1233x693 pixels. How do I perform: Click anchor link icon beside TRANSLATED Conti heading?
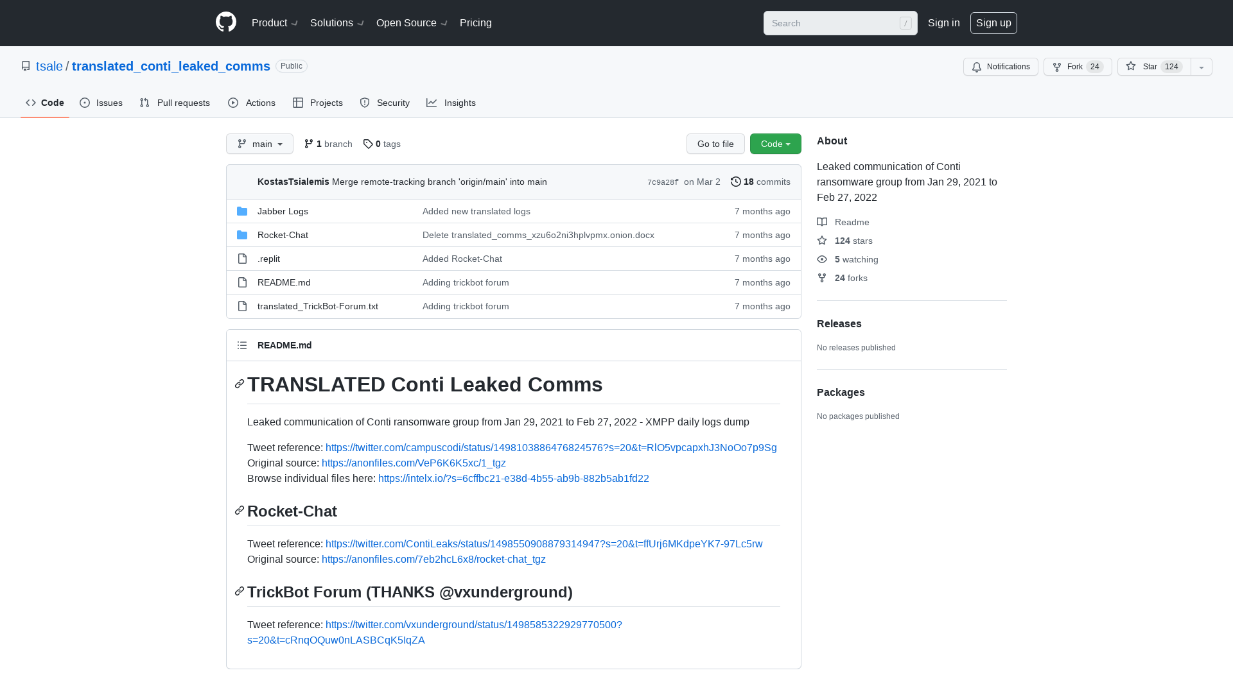coord(240,384)
